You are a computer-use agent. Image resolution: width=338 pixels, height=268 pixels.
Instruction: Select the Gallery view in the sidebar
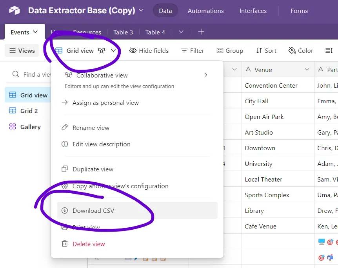click(29, 126)
